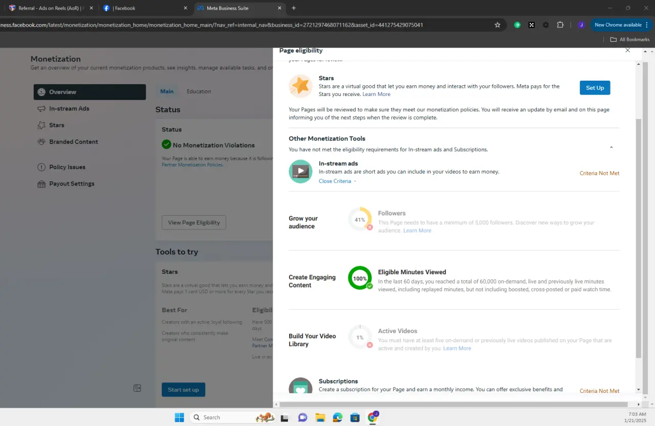Click Criteria Not Met beside Subscriptions
The width and height of the screenshot is (655, 426).
(x=599, y=391)
